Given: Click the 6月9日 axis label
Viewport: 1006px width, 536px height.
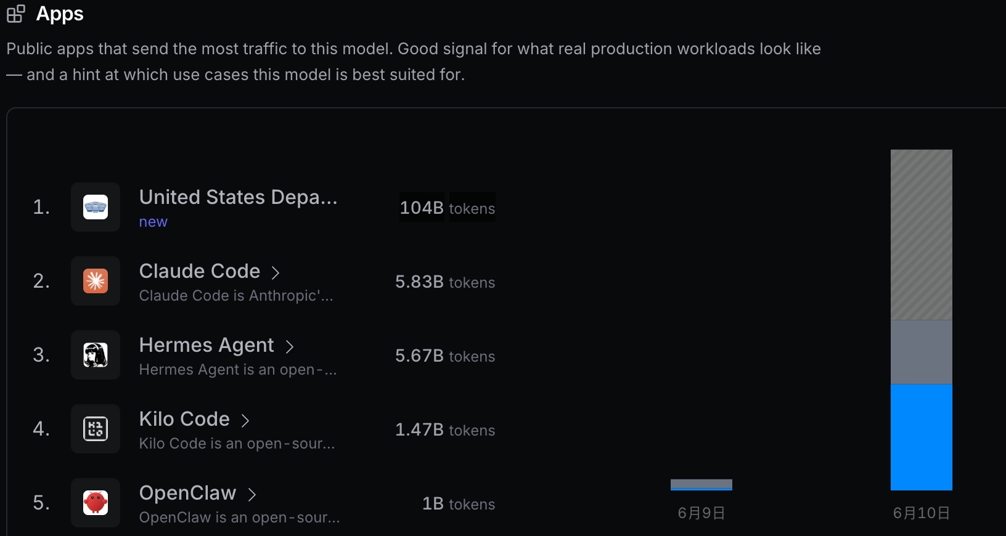Looking at the screenshot, I should (x=701, y=513).
